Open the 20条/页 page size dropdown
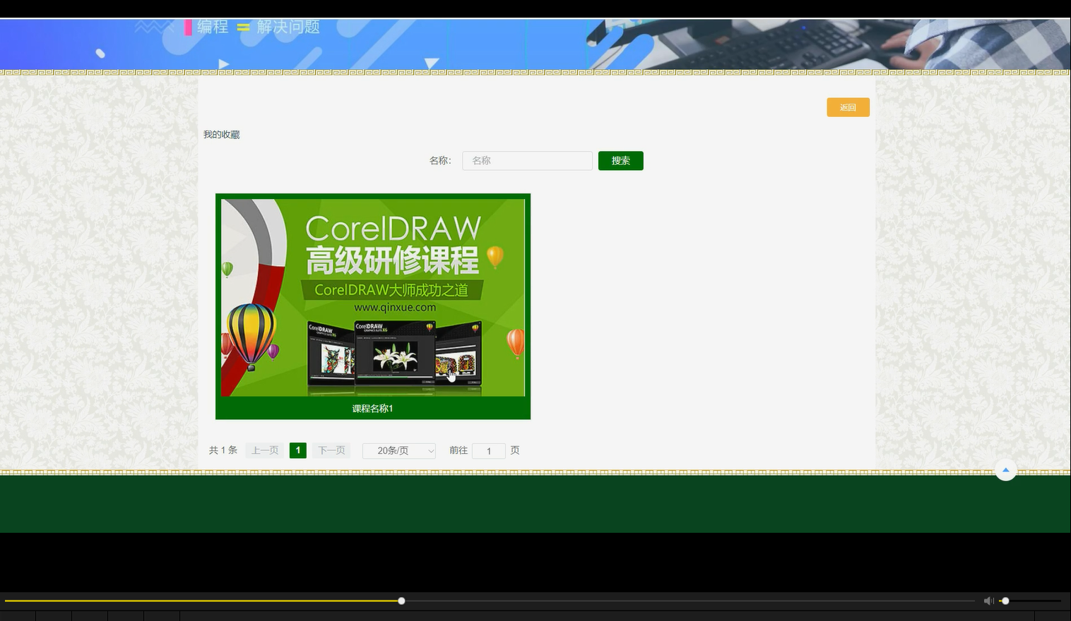Viewport: 1071px width, 621px height. click(x=399, y=450)
